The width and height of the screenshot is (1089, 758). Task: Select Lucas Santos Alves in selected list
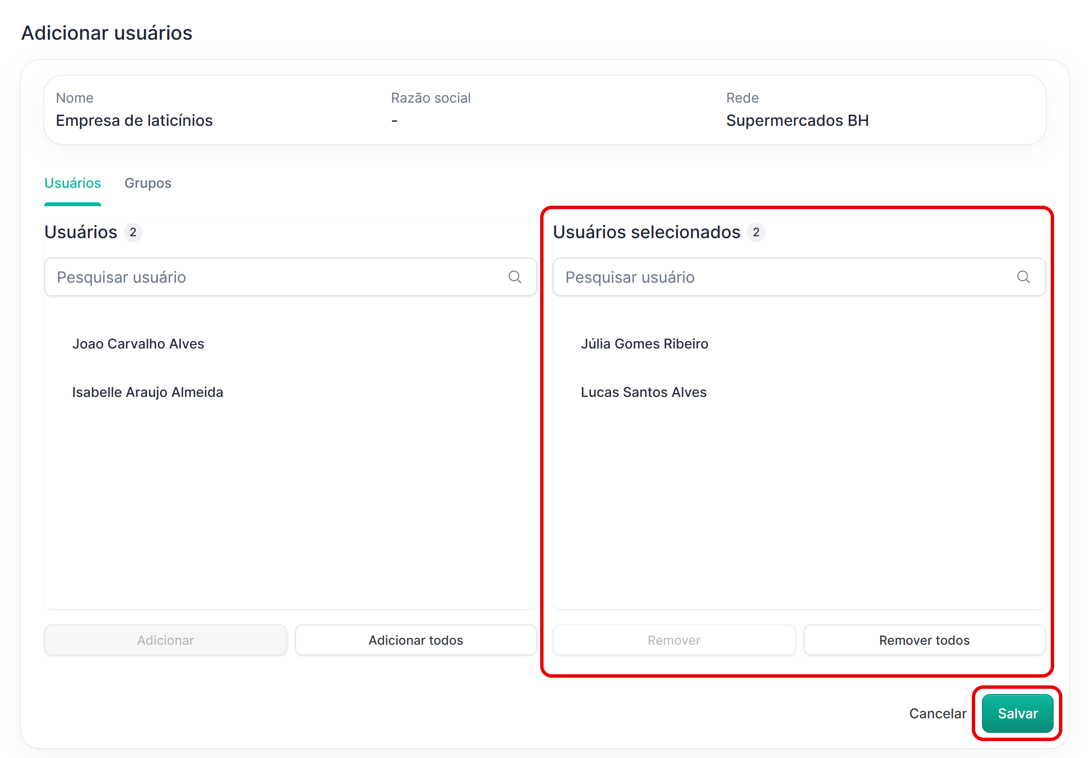[x=643, y=392]
